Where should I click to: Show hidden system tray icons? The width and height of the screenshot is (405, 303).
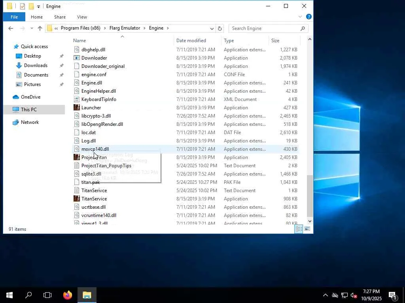[326, 295]
